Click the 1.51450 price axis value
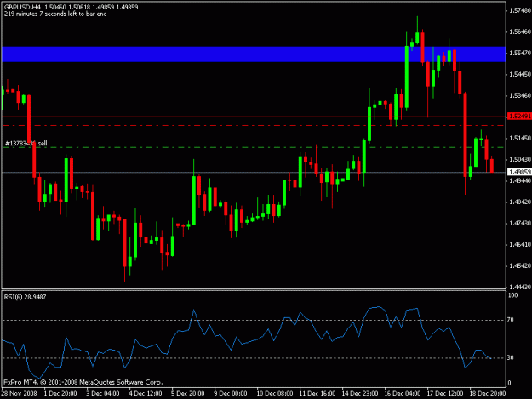 (520, 139)
